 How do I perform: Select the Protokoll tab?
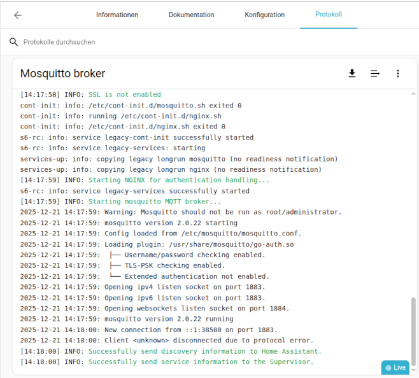(328, 15)
